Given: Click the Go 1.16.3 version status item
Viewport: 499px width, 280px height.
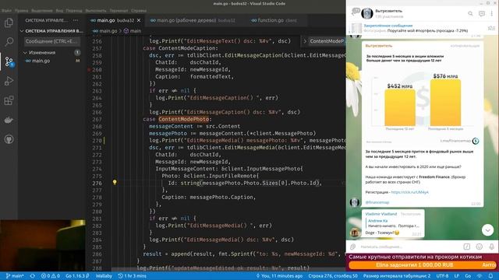Looking at the screenshot, I should coord(77,276).
